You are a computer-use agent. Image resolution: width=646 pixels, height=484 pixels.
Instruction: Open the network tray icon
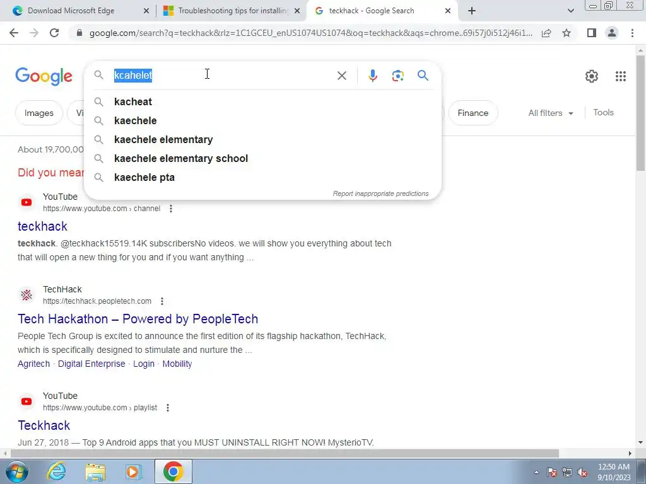click(567, 473)
